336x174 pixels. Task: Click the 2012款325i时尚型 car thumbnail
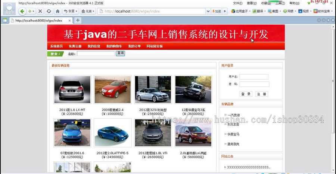153,89
